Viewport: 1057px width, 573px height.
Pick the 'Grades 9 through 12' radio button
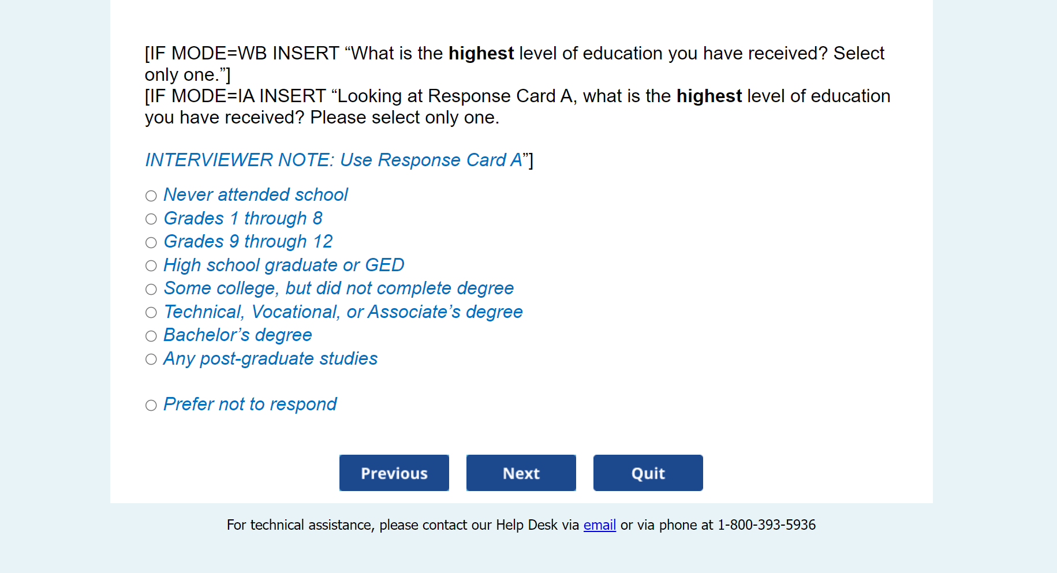coord(151,243)
